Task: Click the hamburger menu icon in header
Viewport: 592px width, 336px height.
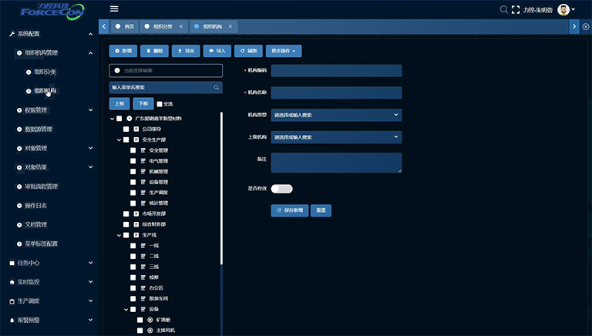Action: 114,9
